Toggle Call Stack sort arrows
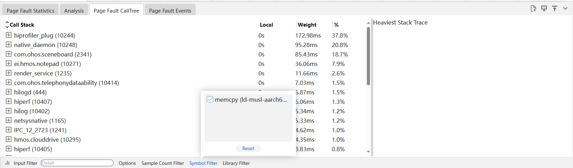Image resolution: width=573 pixels, height=168 pixels. pyautogui.click(x=7, y=25)
